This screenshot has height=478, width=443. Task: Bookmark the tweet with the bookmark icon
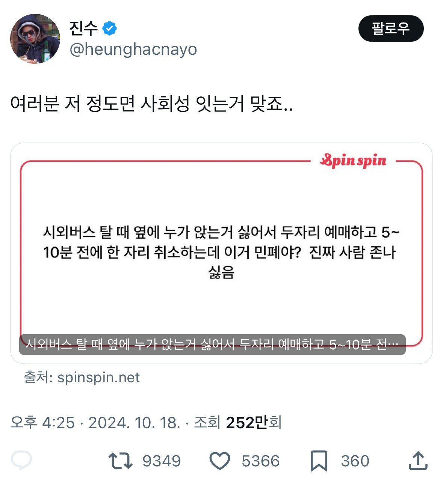point(319,461)
